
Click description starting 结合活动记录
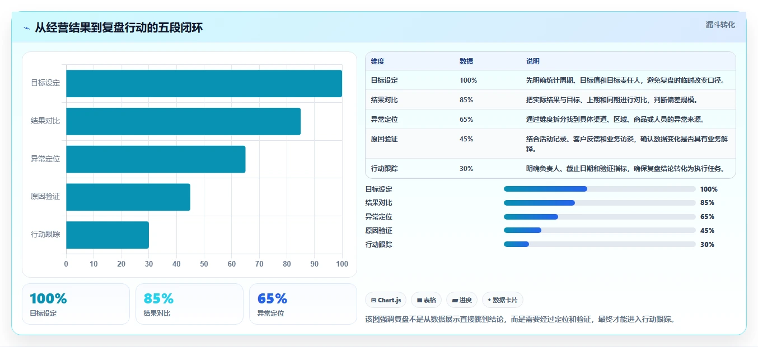click(627, 144)
